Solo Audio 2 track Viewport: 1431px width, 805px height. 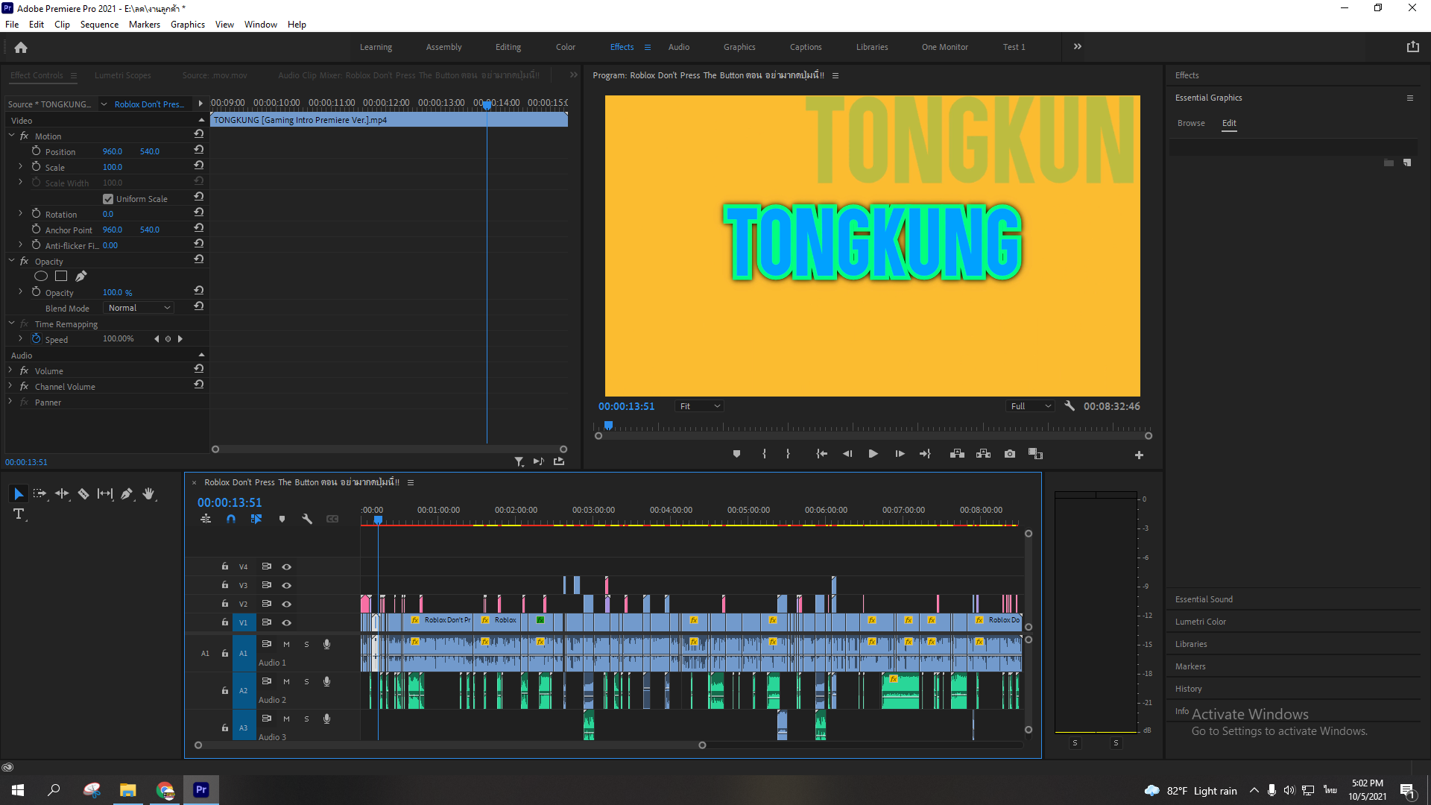click(306, 681)
